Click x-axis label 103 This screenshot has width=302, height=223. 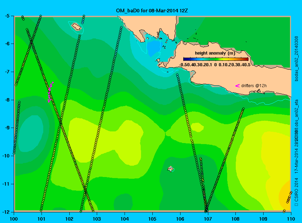pyautogui.click(x=97, y=219)
